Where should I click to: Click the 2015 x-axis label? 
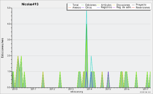pos(108,89)
